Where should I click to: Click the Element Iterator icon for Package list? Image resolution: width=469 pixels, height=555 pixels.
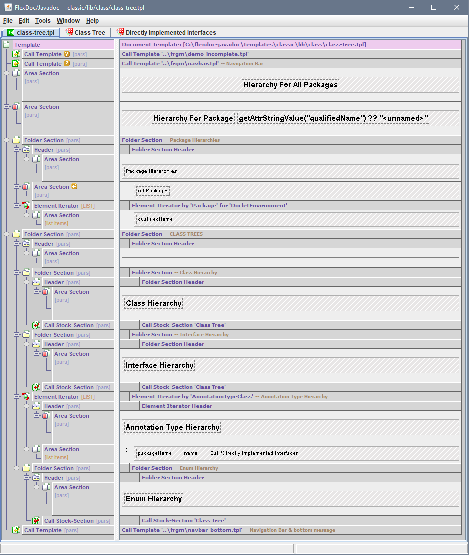(x=26, y=206)
